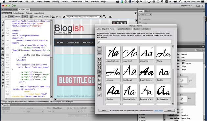Select the monospace font filter
This screenshot has width=207, height=121.
[x=100, y=80]
